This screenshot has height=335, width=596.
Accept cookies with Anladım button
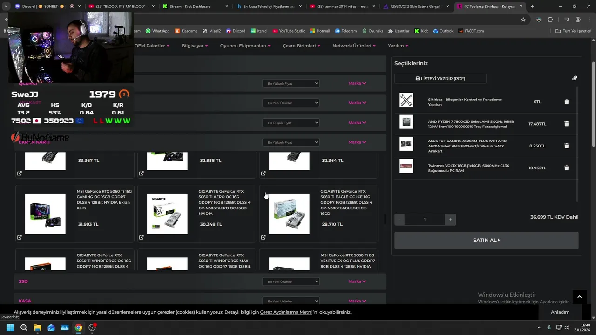click(x=560, y=312)
